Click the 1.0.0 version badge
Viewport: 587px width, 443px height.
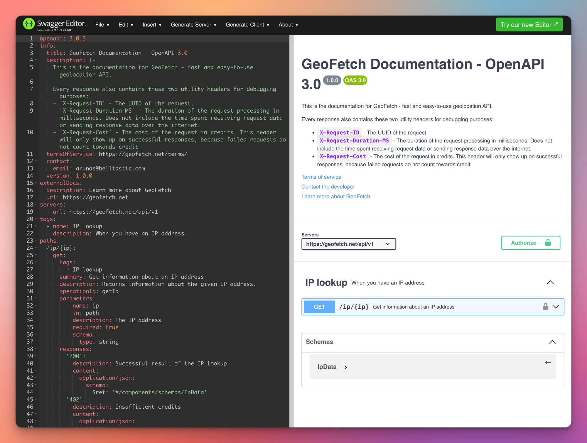pos(332,80)
